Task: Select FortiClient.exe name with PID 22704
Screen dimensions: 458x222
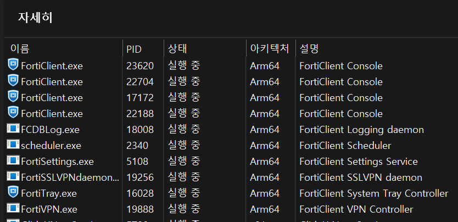Action: click(x=52, y=82)
